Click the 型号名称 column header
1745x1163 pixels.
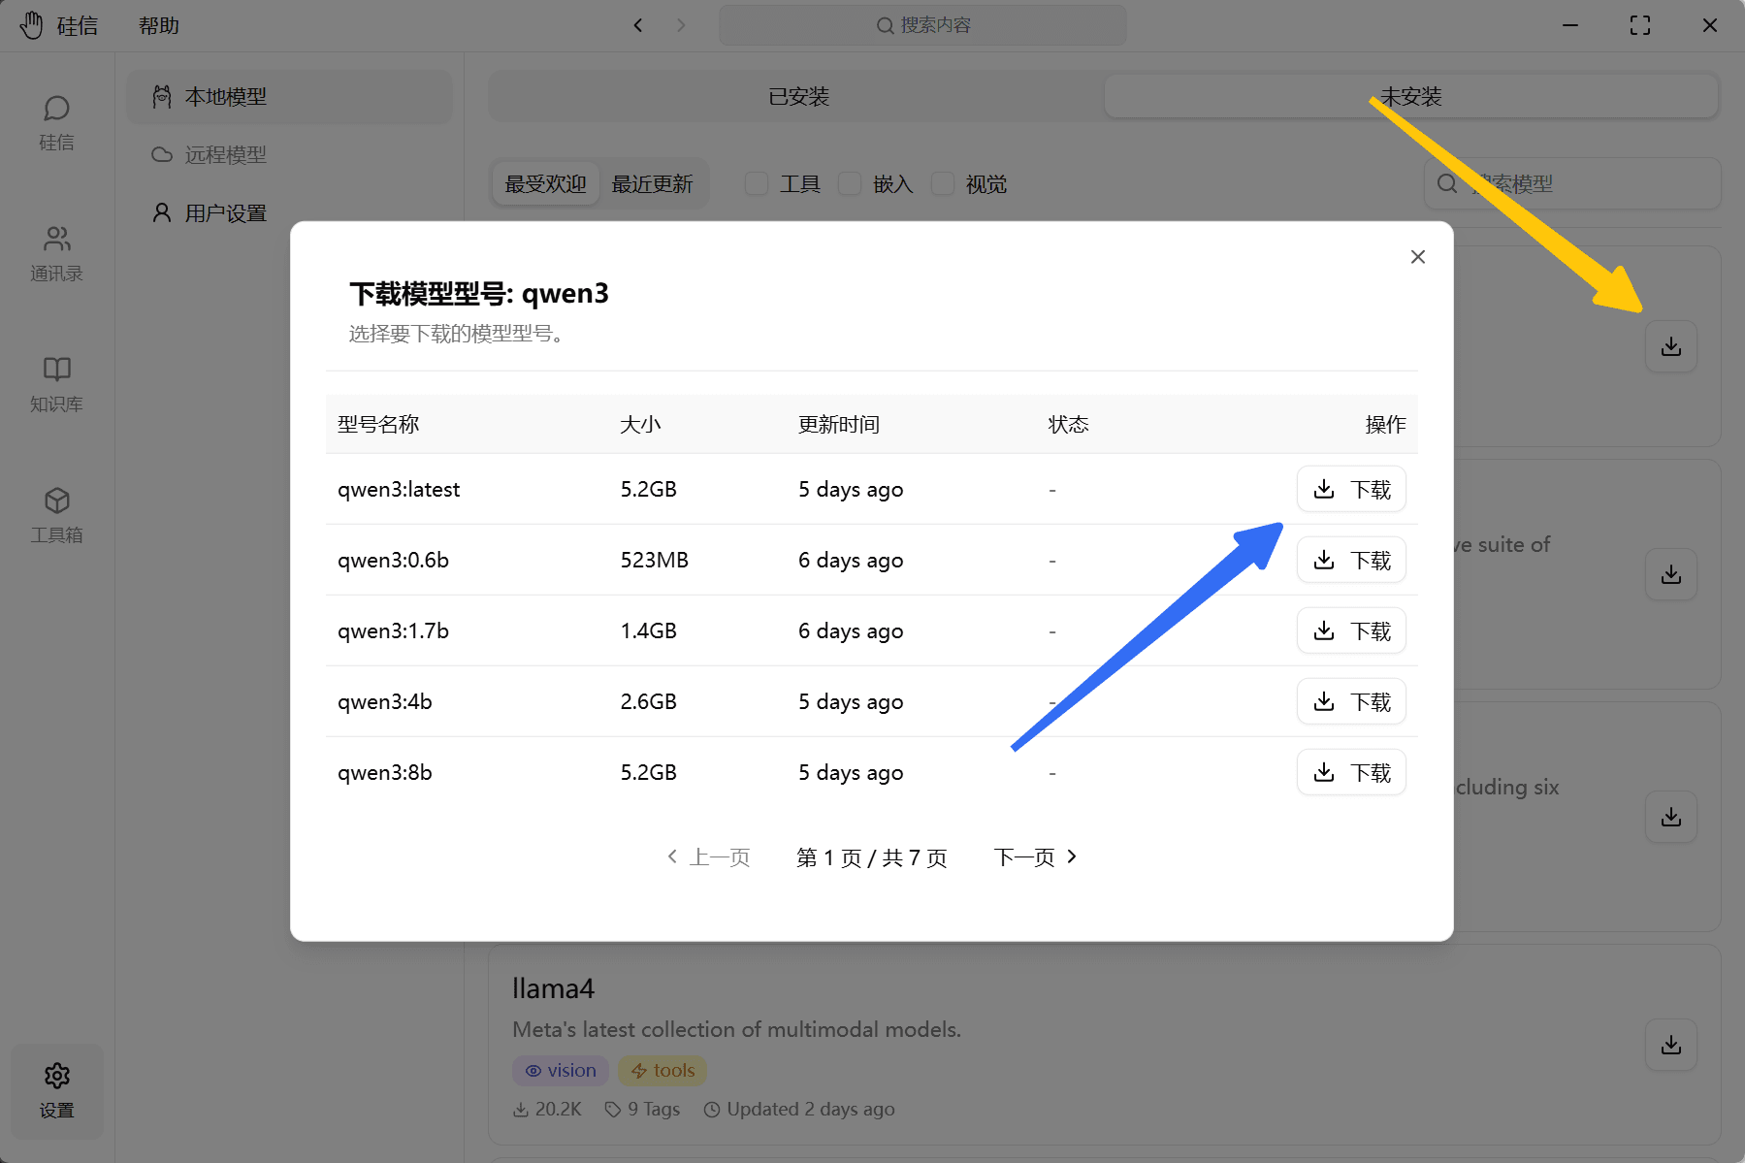[378, 424]
